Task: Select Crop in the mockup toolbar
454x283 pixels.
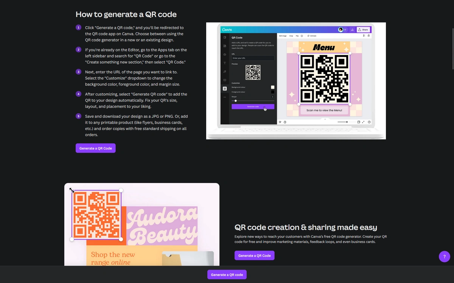Action: (291, 36)
